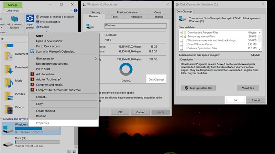Choose Rename in context menu
This screenshot has width=275, height=154.
tap(64, 116)
